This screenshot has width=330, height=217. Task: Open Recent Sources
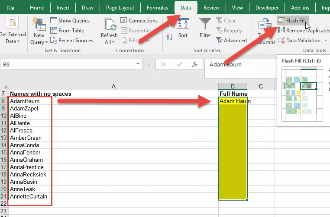point(72,40)
